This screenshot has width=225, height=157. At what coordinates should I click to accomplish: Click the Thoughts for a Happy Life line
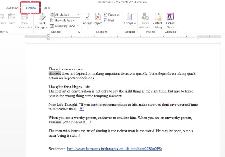coord(70,87)
